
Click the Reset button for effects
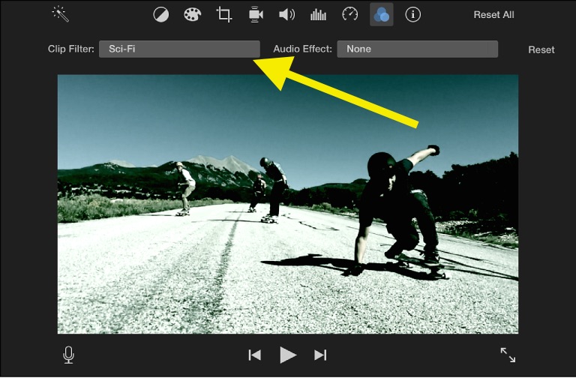point(541,49)
